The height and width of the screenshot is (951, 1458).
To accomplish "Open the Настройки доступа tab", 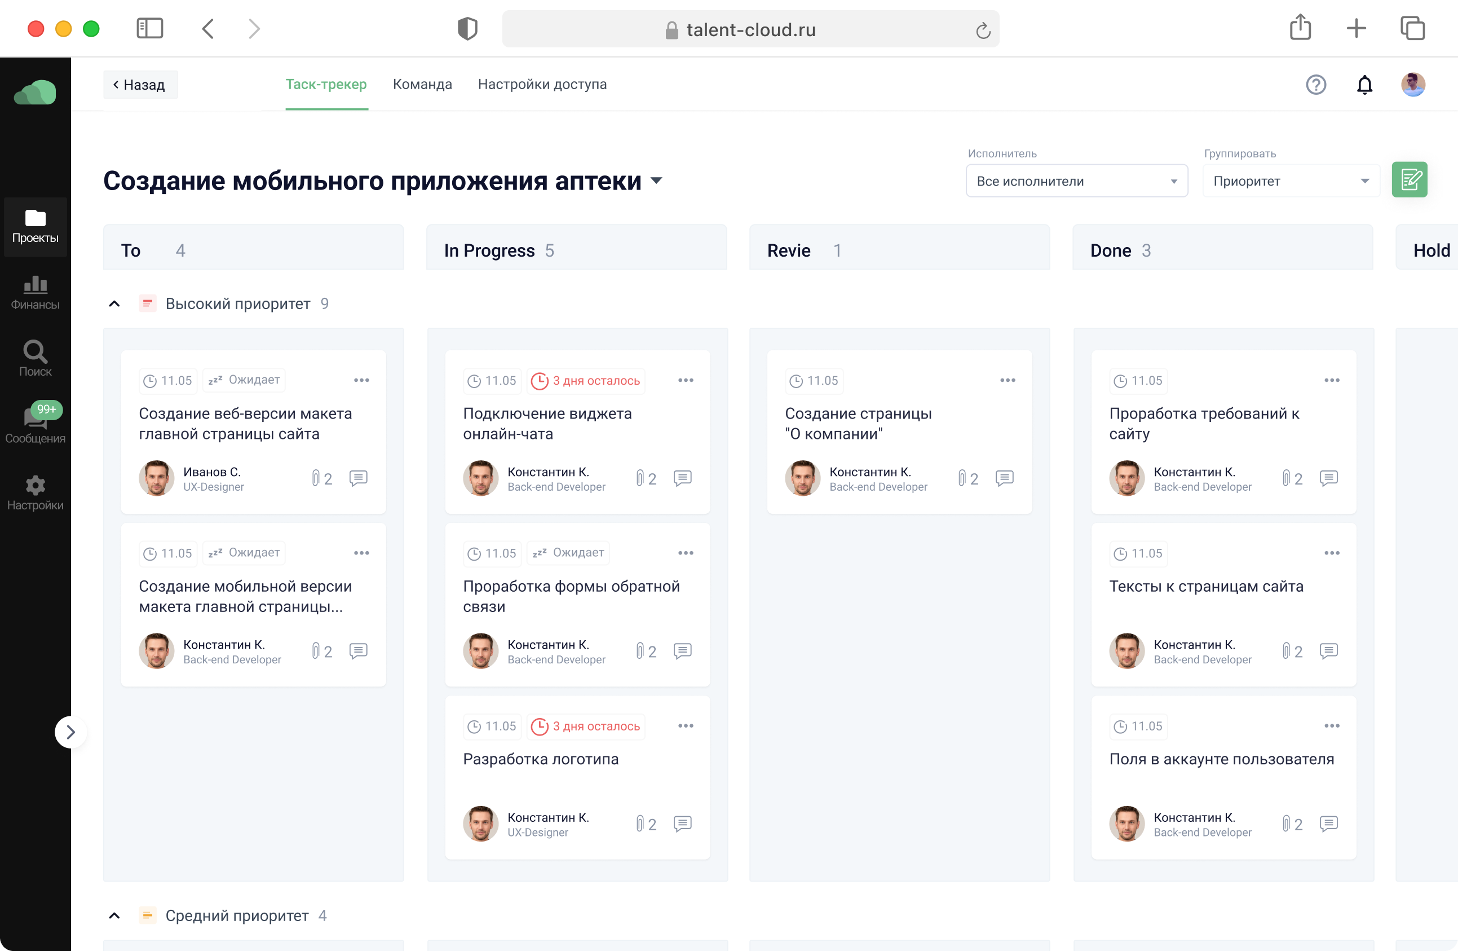I will [542, 85].
